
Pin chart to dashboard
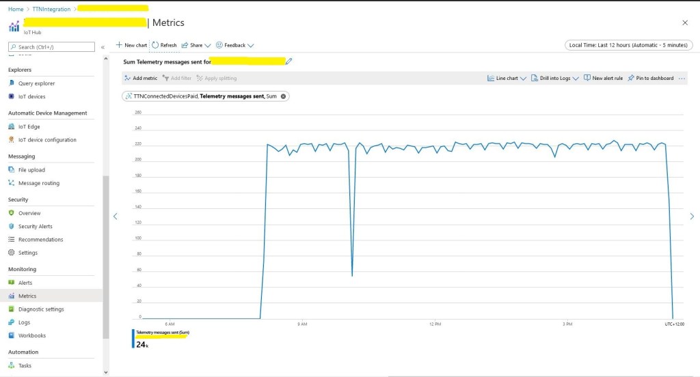tap(650, 79)
